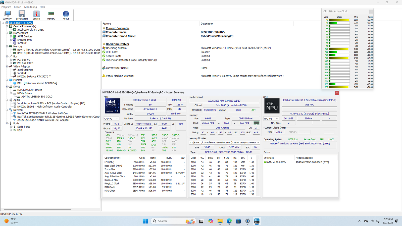Screen dimensions: 402x226
Task: Expand the PCI Bus #0 node
Action: pos(11,60)
